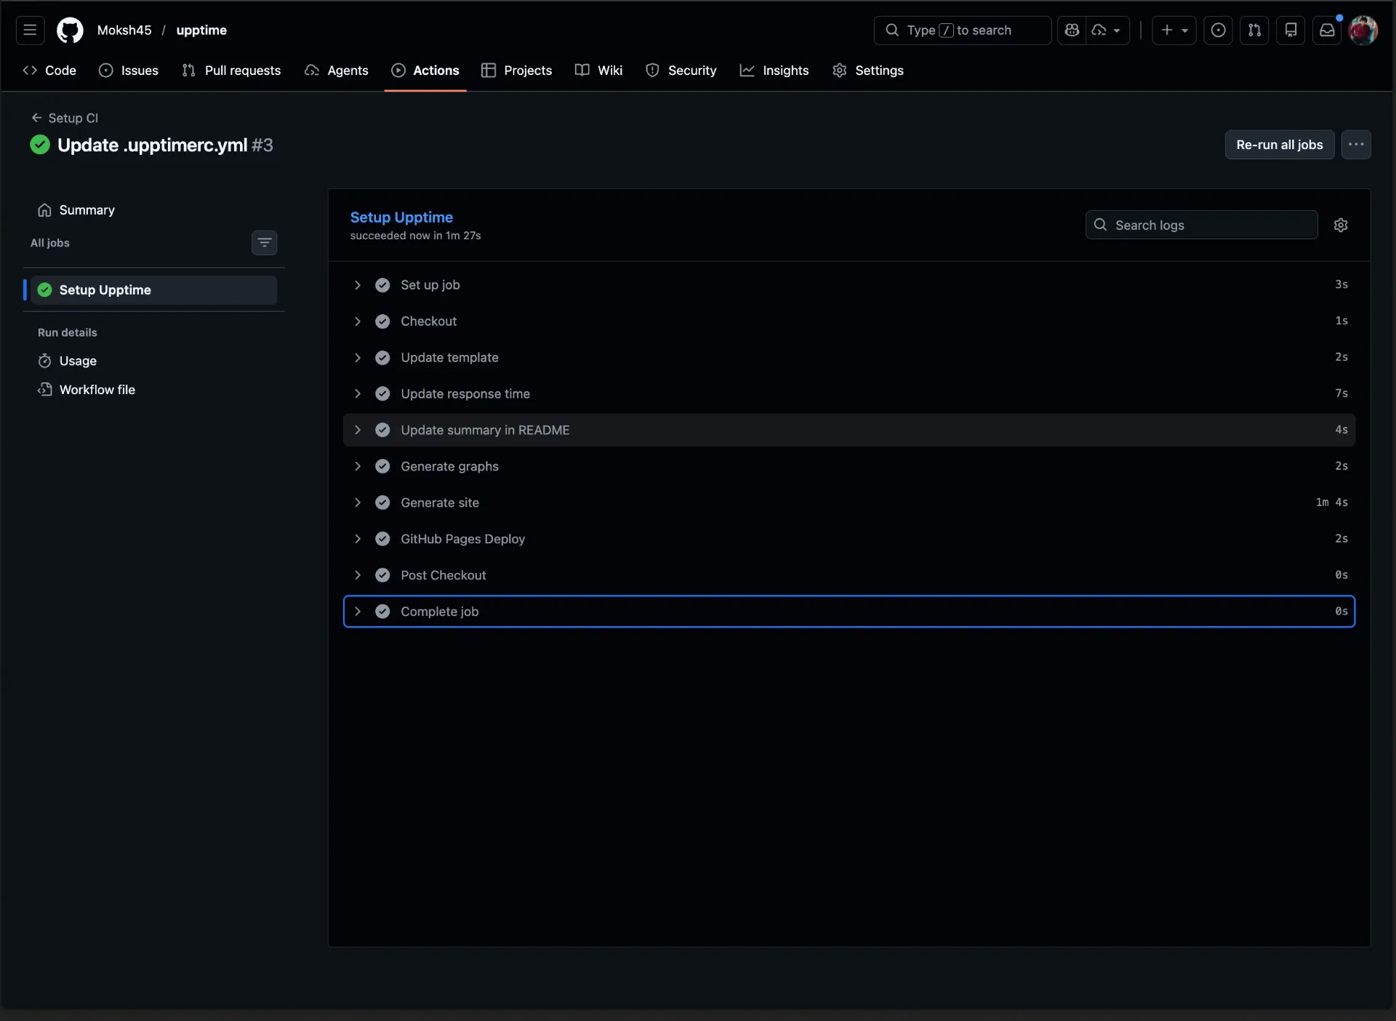Open the hamburger navigation menu

[29, 30]
